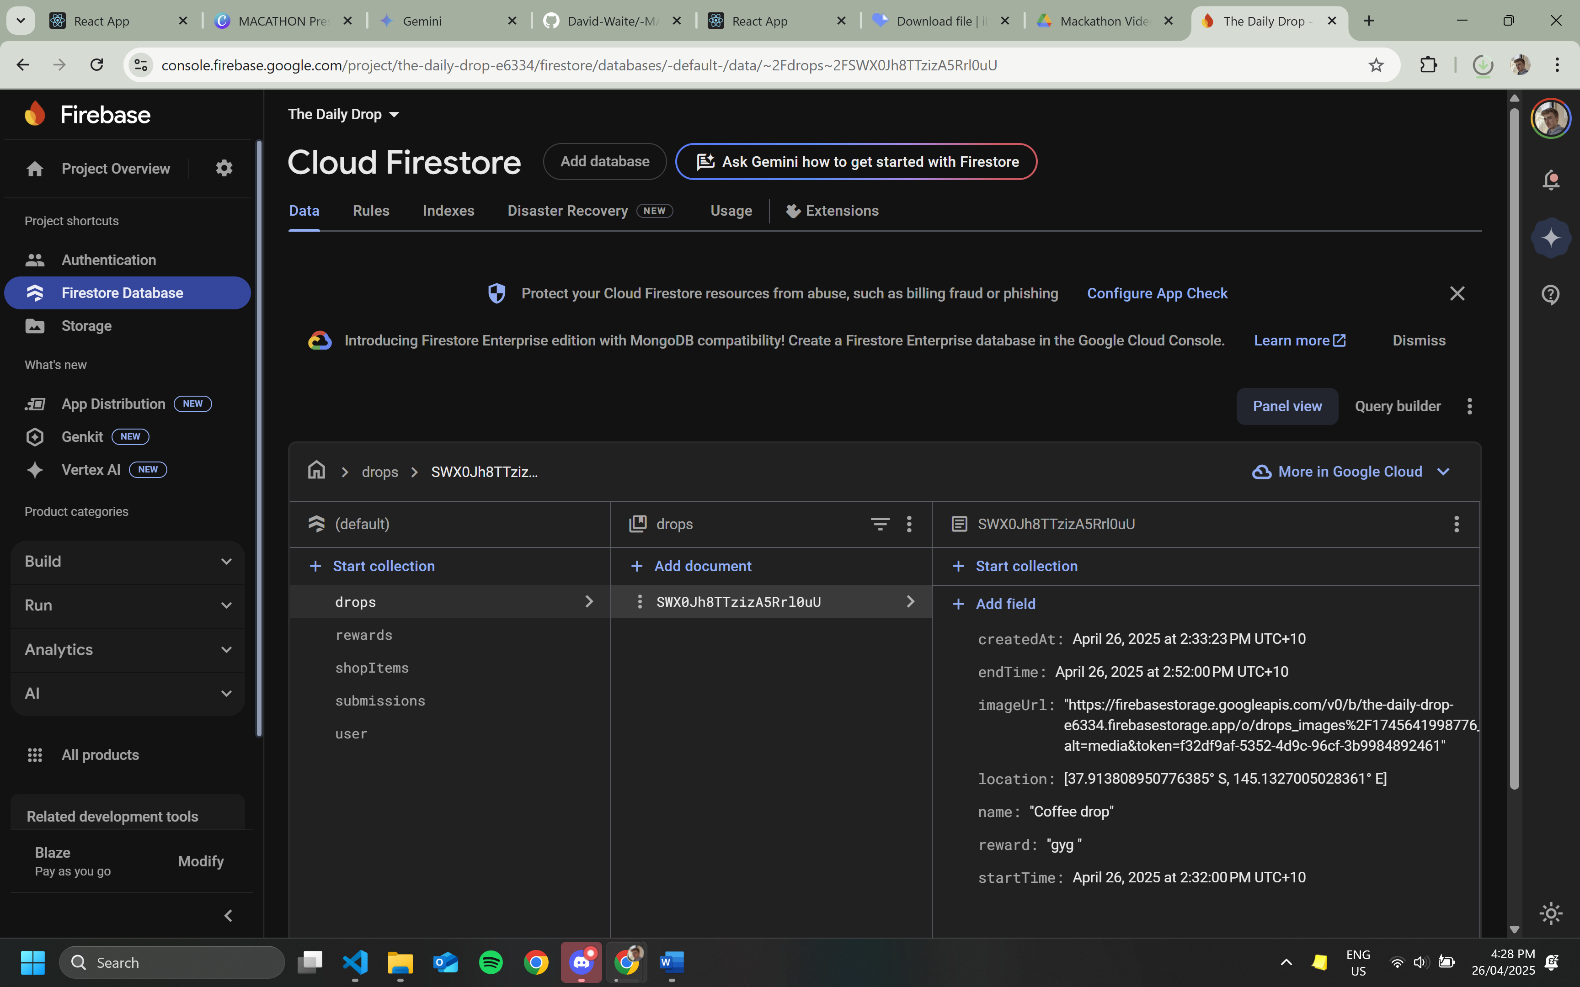The image size is (1580, 987).
Task: Switch to Panel view
Action: pos(1287,406)
